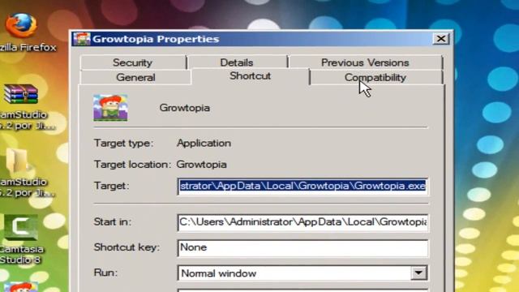The width and height of the screenshot is (519, 292).
Task: Click the large Growtopia character icon
Action: click(x=110, y=108)
